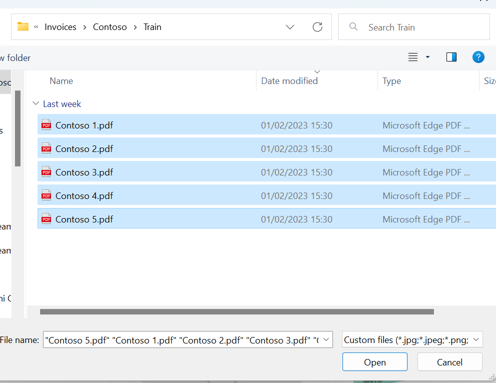Click the PDF icon of Contoso 3.pdf

[46, 171]
